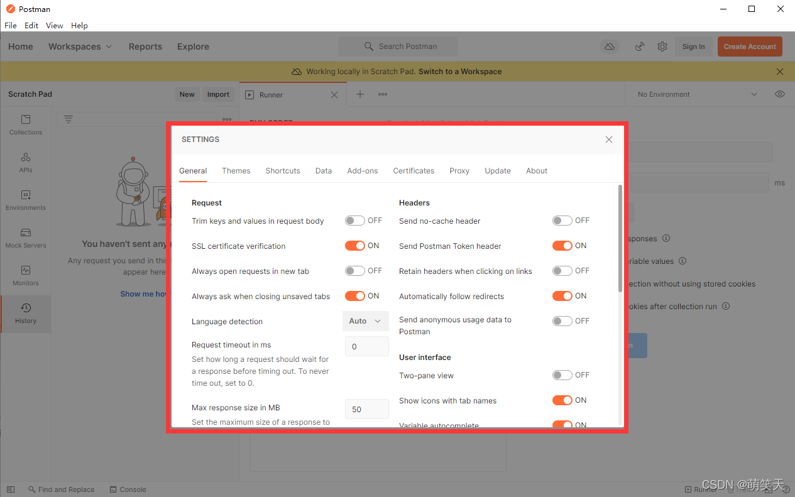Switch to the Themes settings tab
The image size is (795, 497).
[x=236, y=171]
